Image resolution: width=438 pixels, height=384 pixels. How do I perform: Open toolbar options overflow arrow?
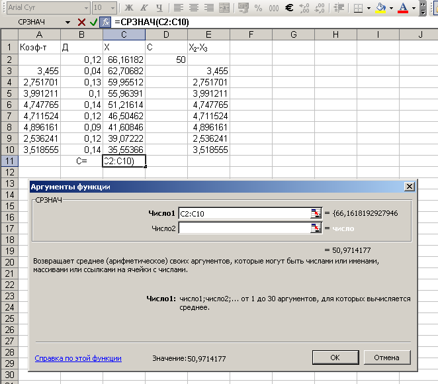[x=423, y=8]
